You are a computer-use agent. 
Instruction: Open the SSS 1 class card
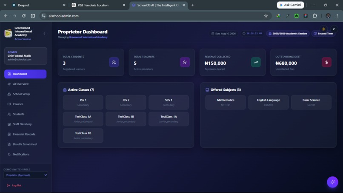[169, 102]
